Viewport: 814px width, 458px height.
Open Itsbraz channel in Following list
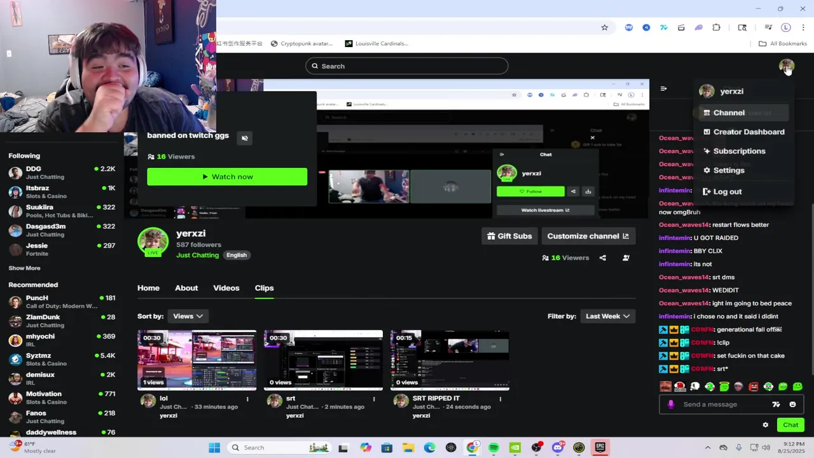(x=62, y=192)
